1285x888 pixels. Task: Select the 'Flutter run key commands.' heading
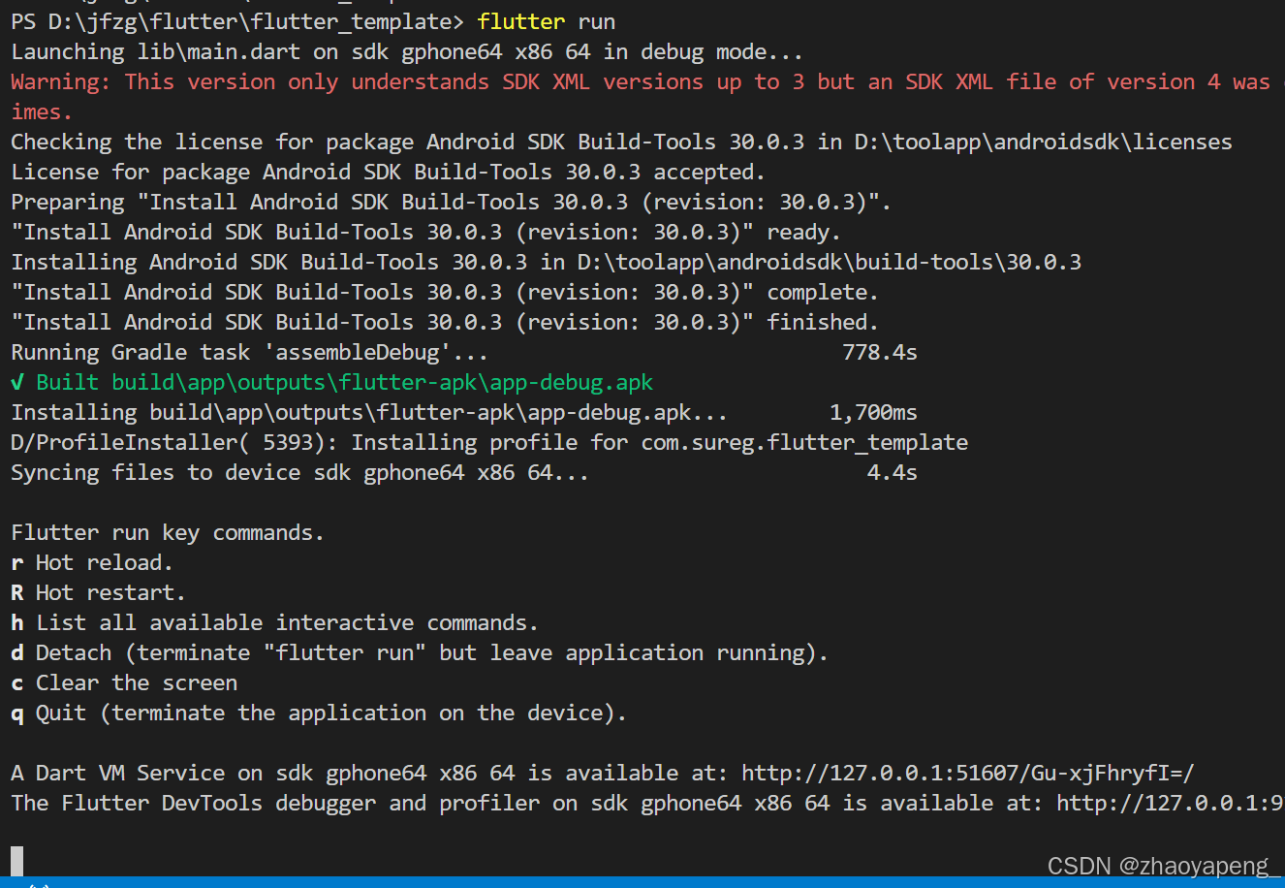tap(168, 532)
